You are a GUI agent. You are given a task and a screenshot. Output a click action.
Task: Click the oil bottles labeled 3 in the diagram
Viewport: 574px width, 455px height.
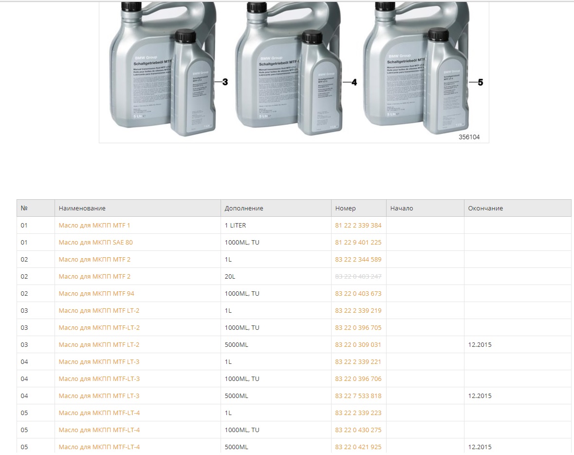click(161, 73)
